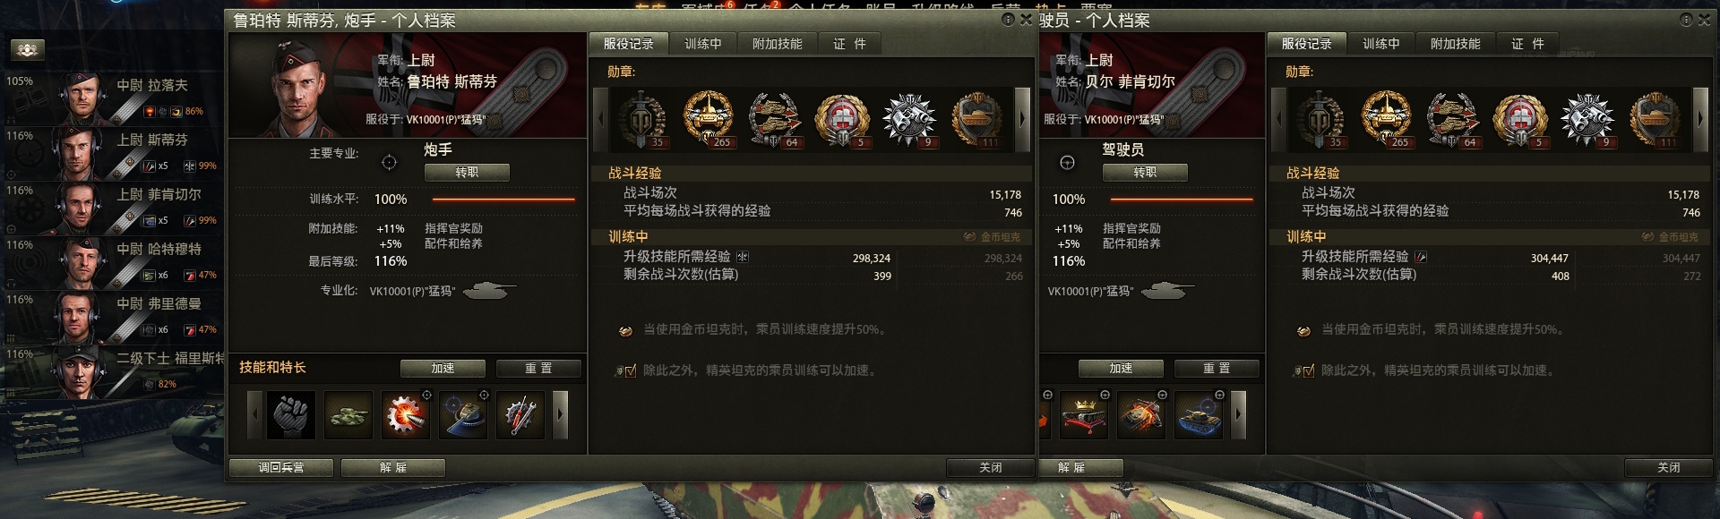
Task: Expand skills list with right arrow in gunner window
Action: (561, 415)
